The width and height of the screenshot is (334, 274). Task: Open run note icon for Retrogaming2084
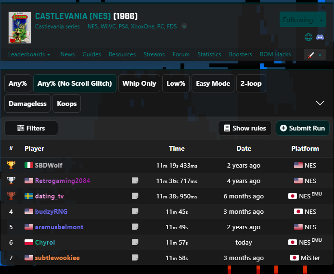(135, 181)
